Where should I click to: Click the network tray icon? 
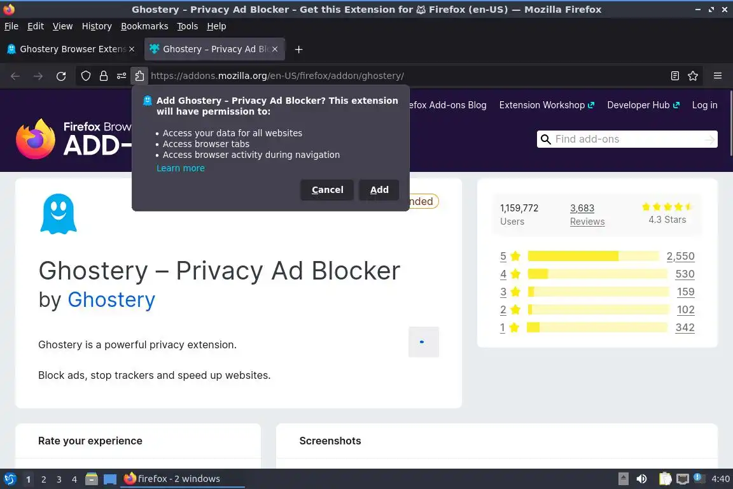(x=683, y=479)
